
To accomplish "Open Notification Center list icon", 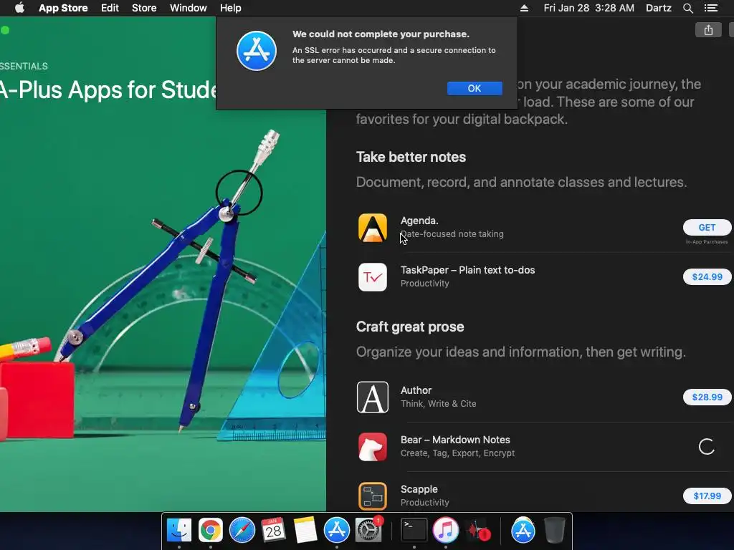I will click(710, 8).
